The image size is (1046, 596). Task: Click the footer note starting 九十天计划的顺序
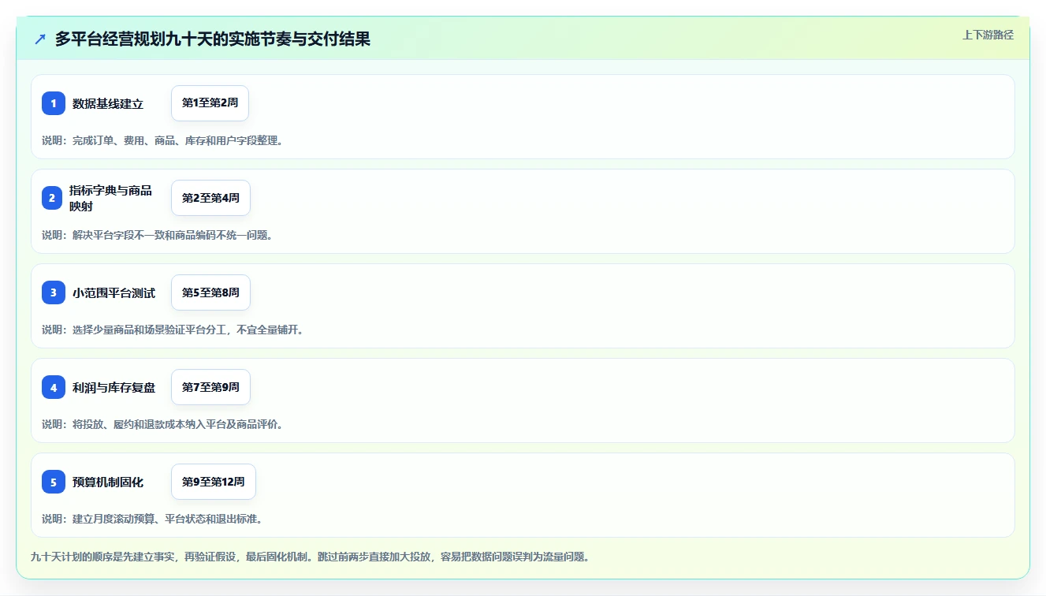point(310,557)
